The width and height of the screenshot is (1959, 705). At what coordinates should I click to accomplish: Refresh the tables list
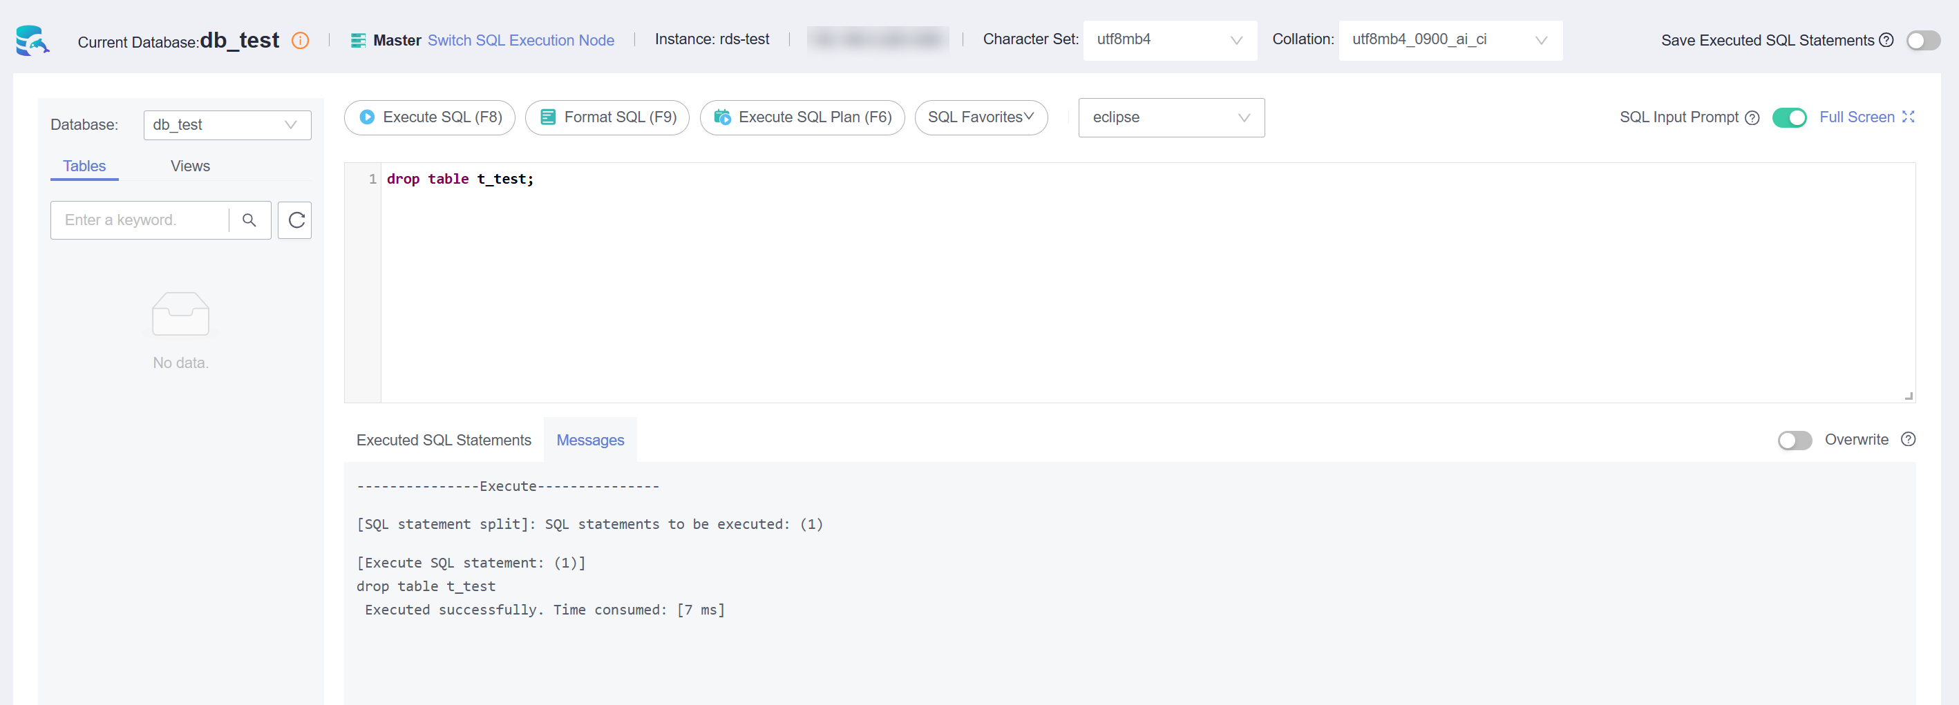tap(295, 220)
